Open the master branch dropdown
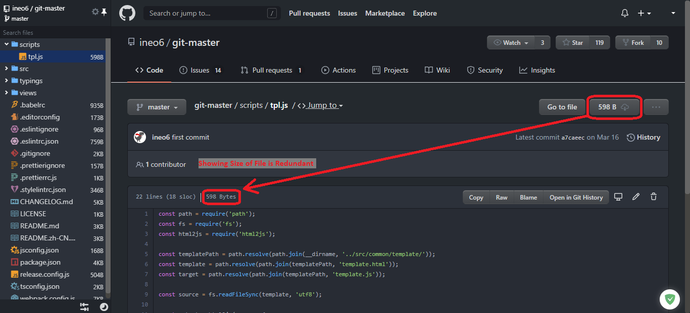Viewport: 690px width, 313px height. click(157, 107)
